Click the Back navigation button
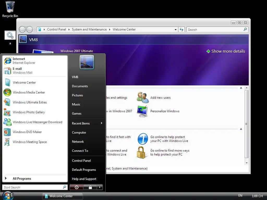Image resolution: width=267 pixels, height=200 pixels. click(x=22, y=29)
